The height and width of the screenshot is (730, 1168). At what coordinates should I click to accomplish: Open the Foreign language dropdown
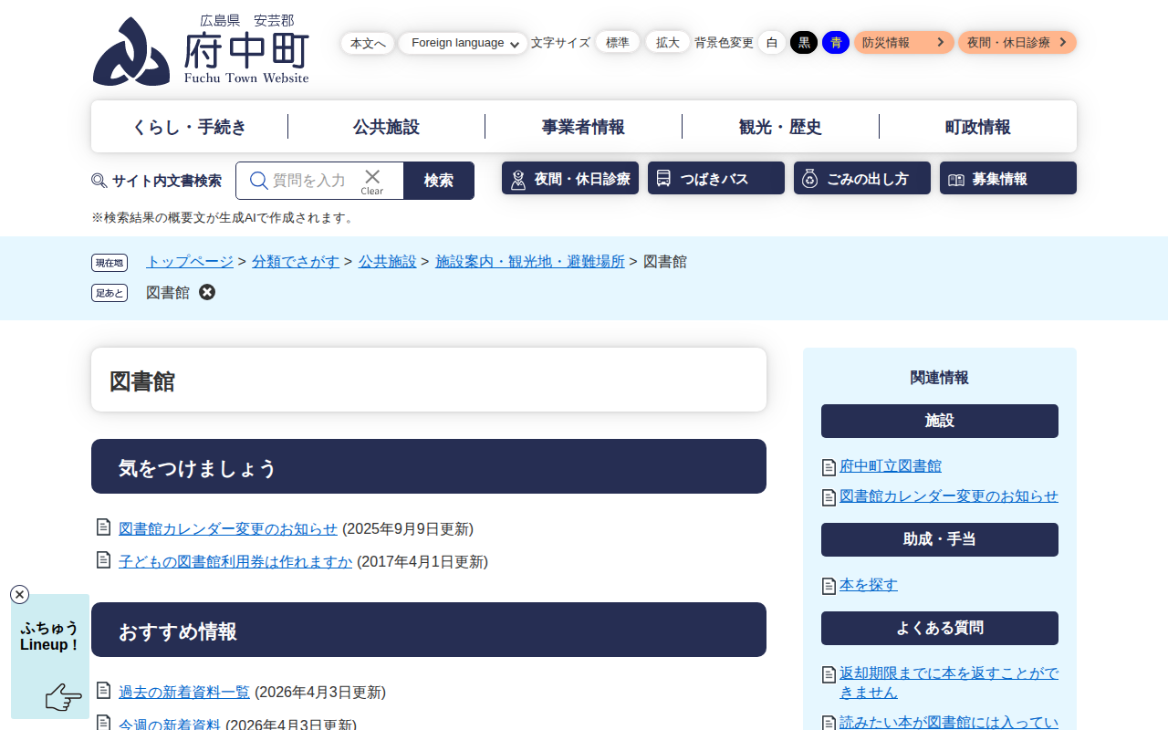click(x=463, y=43)
